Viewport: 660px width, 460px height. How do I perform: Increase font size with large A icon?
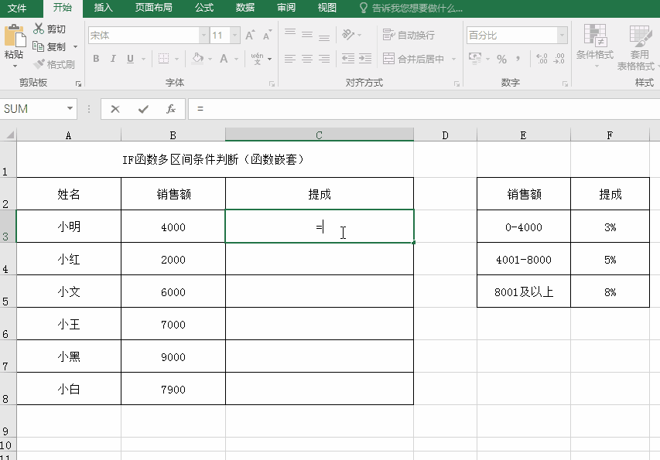[250, 36]
